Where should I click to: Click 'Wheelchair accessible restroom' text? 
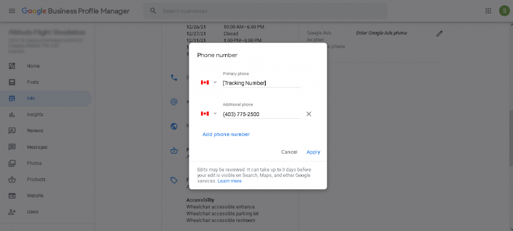tap(221, 220)
